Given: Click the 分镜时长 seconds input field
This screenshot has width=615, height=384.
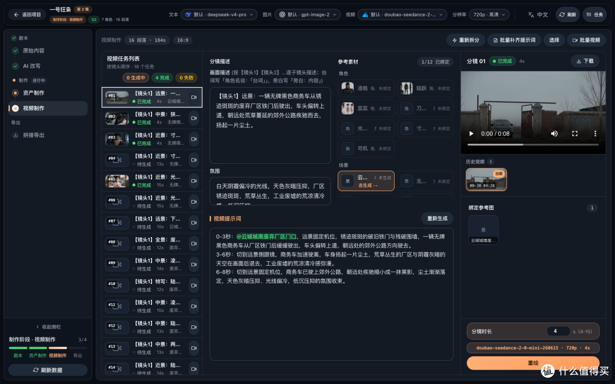Looking at the screenshot, I should [558, 331].
